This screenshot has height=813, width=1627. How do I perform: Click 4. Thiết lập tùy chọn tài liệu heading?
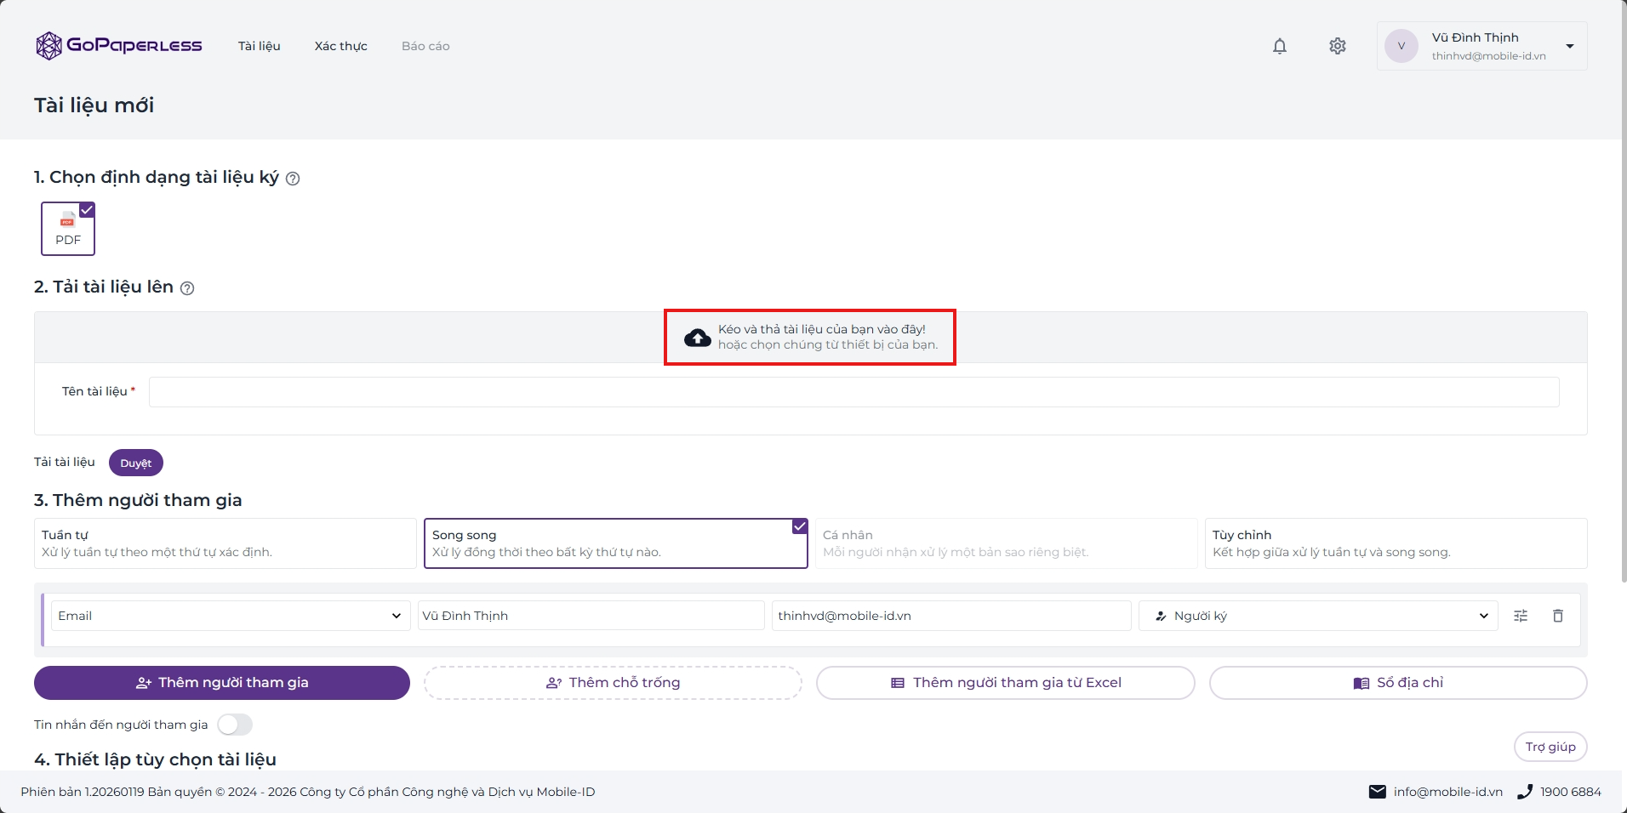coord(155,759)
